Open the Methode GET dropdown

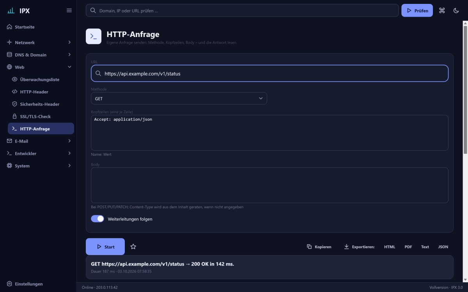[179, 99]
